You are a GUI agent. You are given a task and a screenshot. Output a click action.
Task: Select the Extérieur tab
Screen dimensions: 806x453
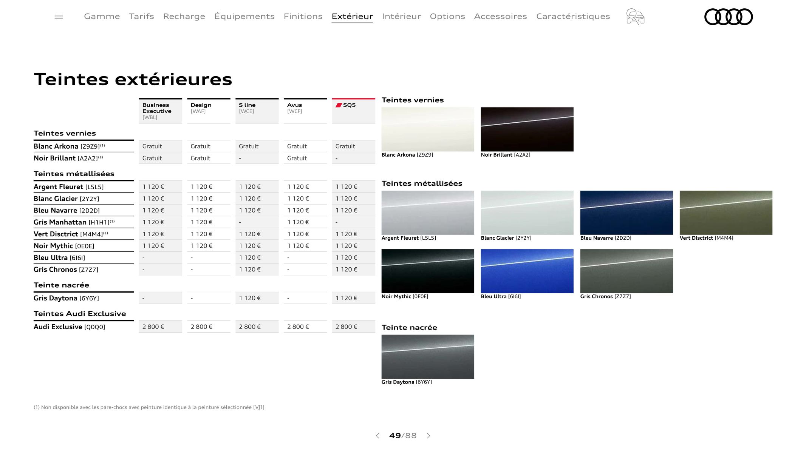352,16
